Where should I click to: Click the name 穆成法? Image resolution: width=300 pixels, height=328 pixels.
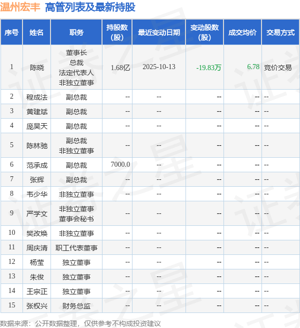(x=37, y=97)
